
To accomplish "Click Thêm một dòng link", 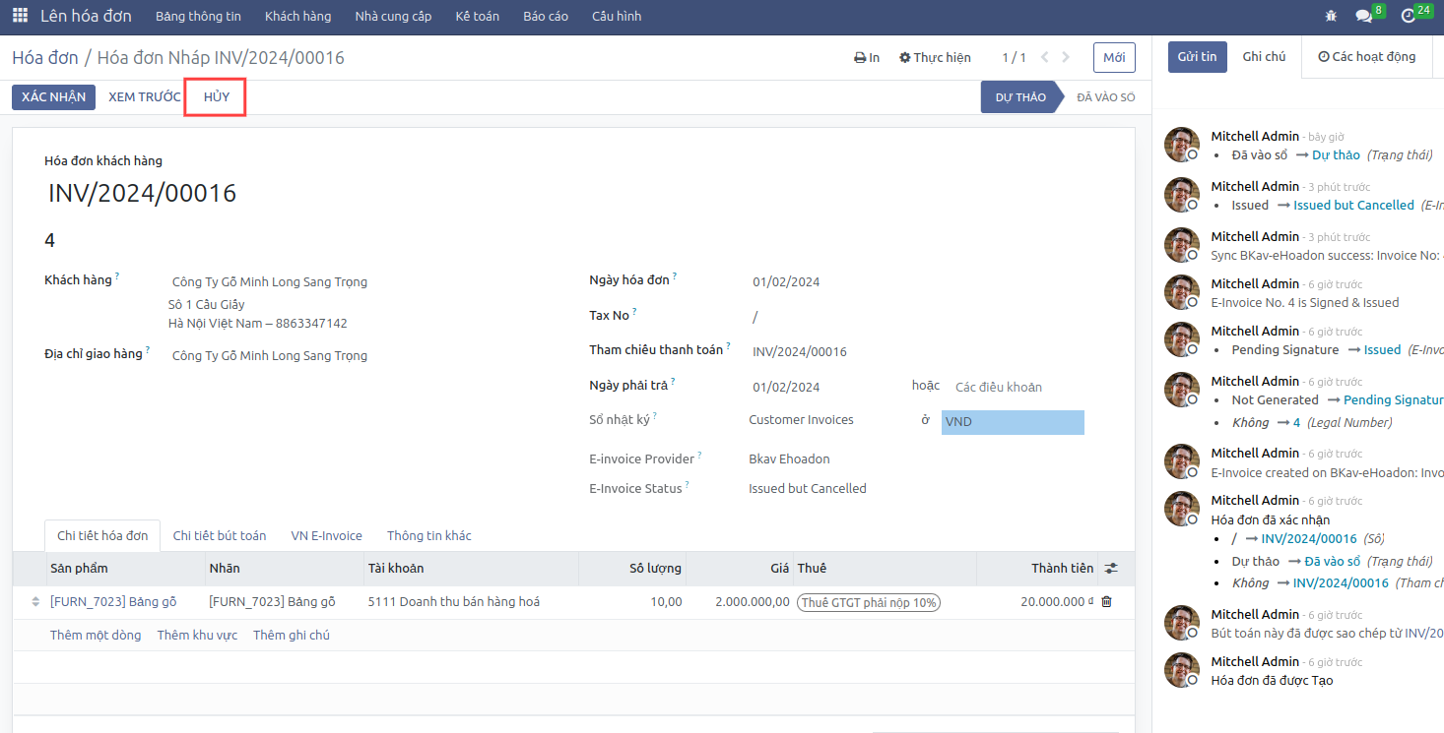I will (x=96, y=636).
